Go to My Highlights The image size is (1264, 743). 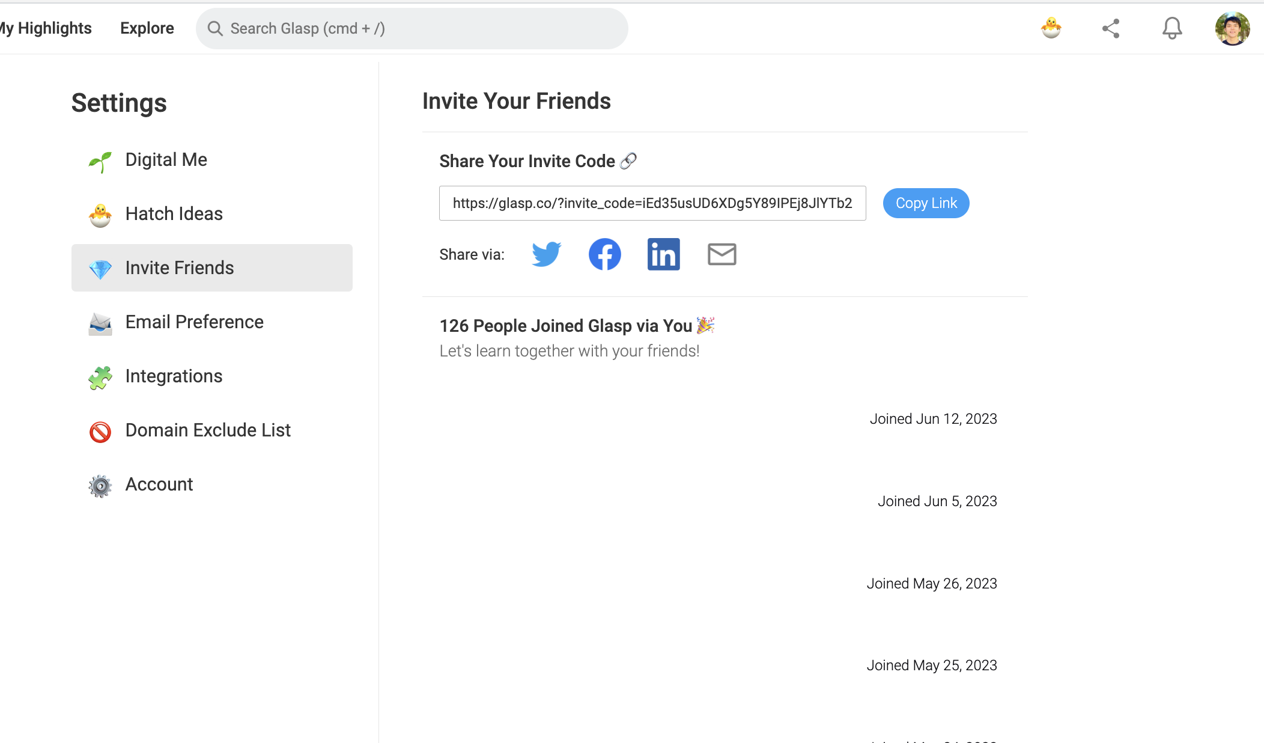point(46,28)
